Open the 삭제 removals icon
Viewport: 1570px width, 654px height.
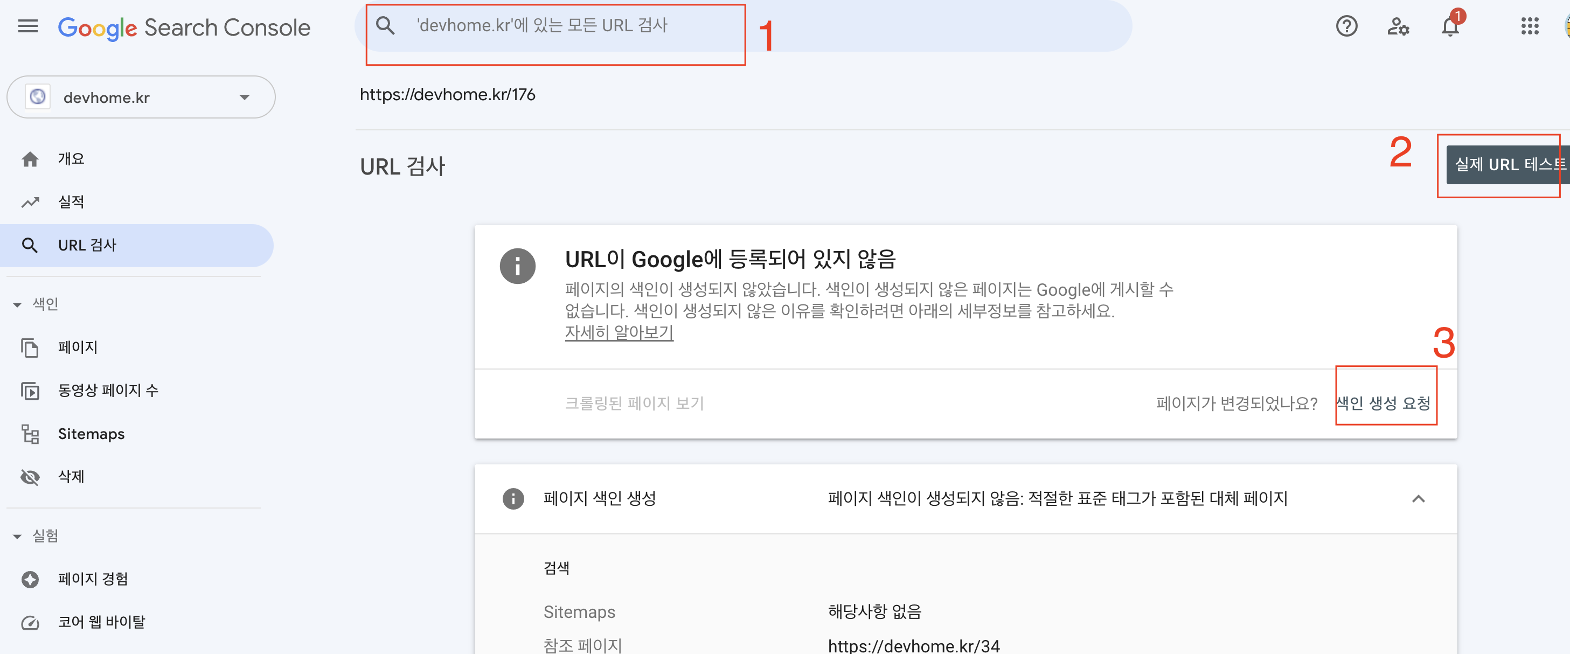point(30,477)
